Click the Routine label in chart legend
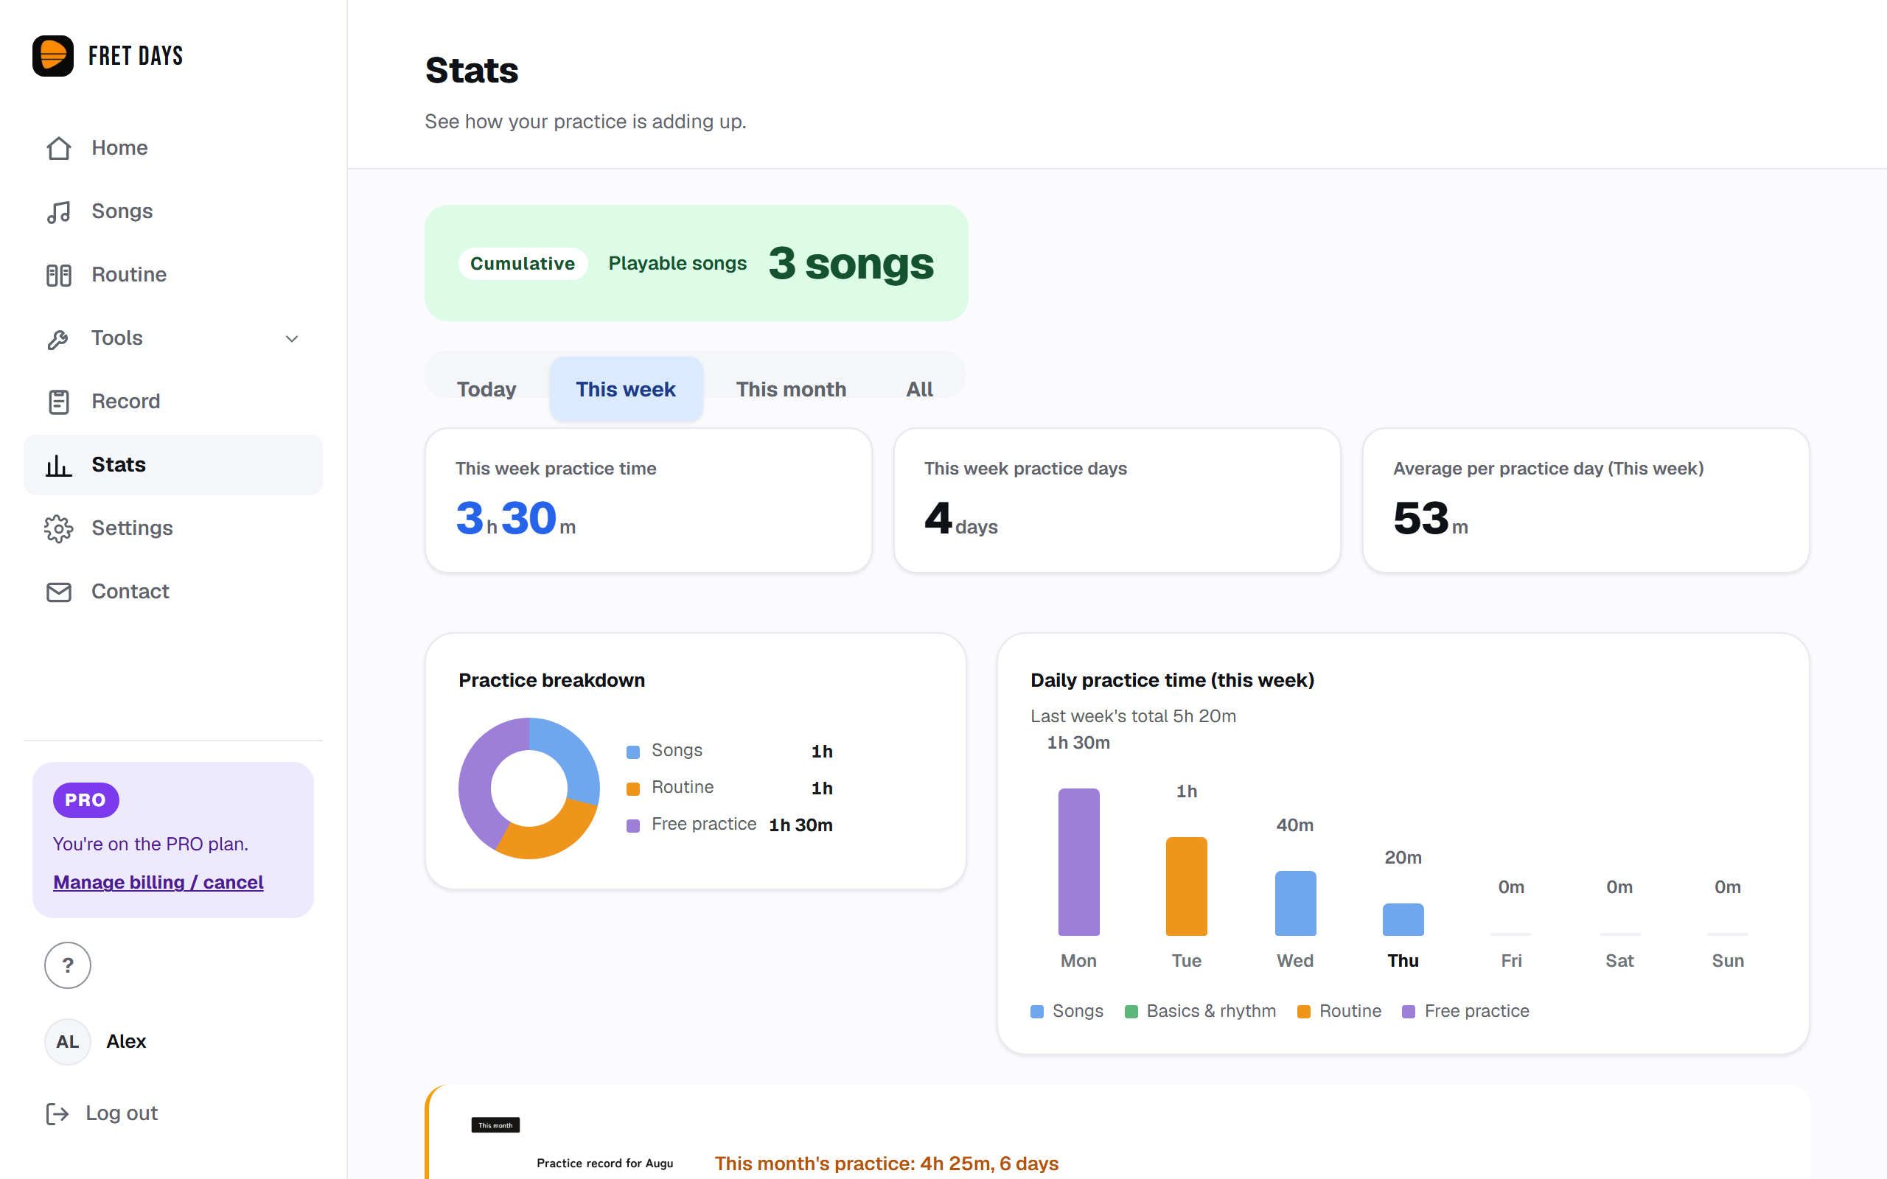 pos(1350,1011)
